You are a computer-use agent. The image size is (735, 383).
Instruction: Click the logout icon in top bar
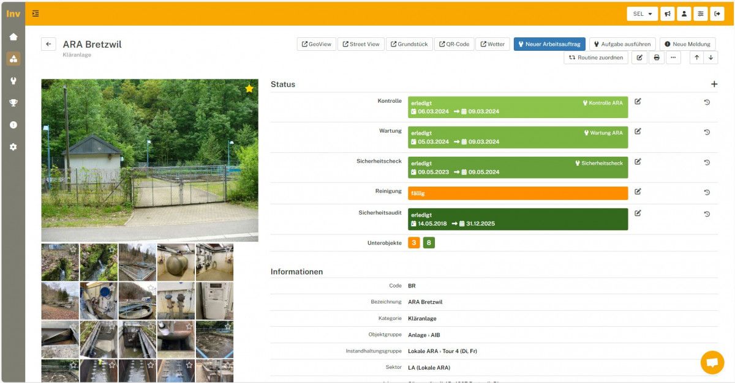[x=717, y=13]
